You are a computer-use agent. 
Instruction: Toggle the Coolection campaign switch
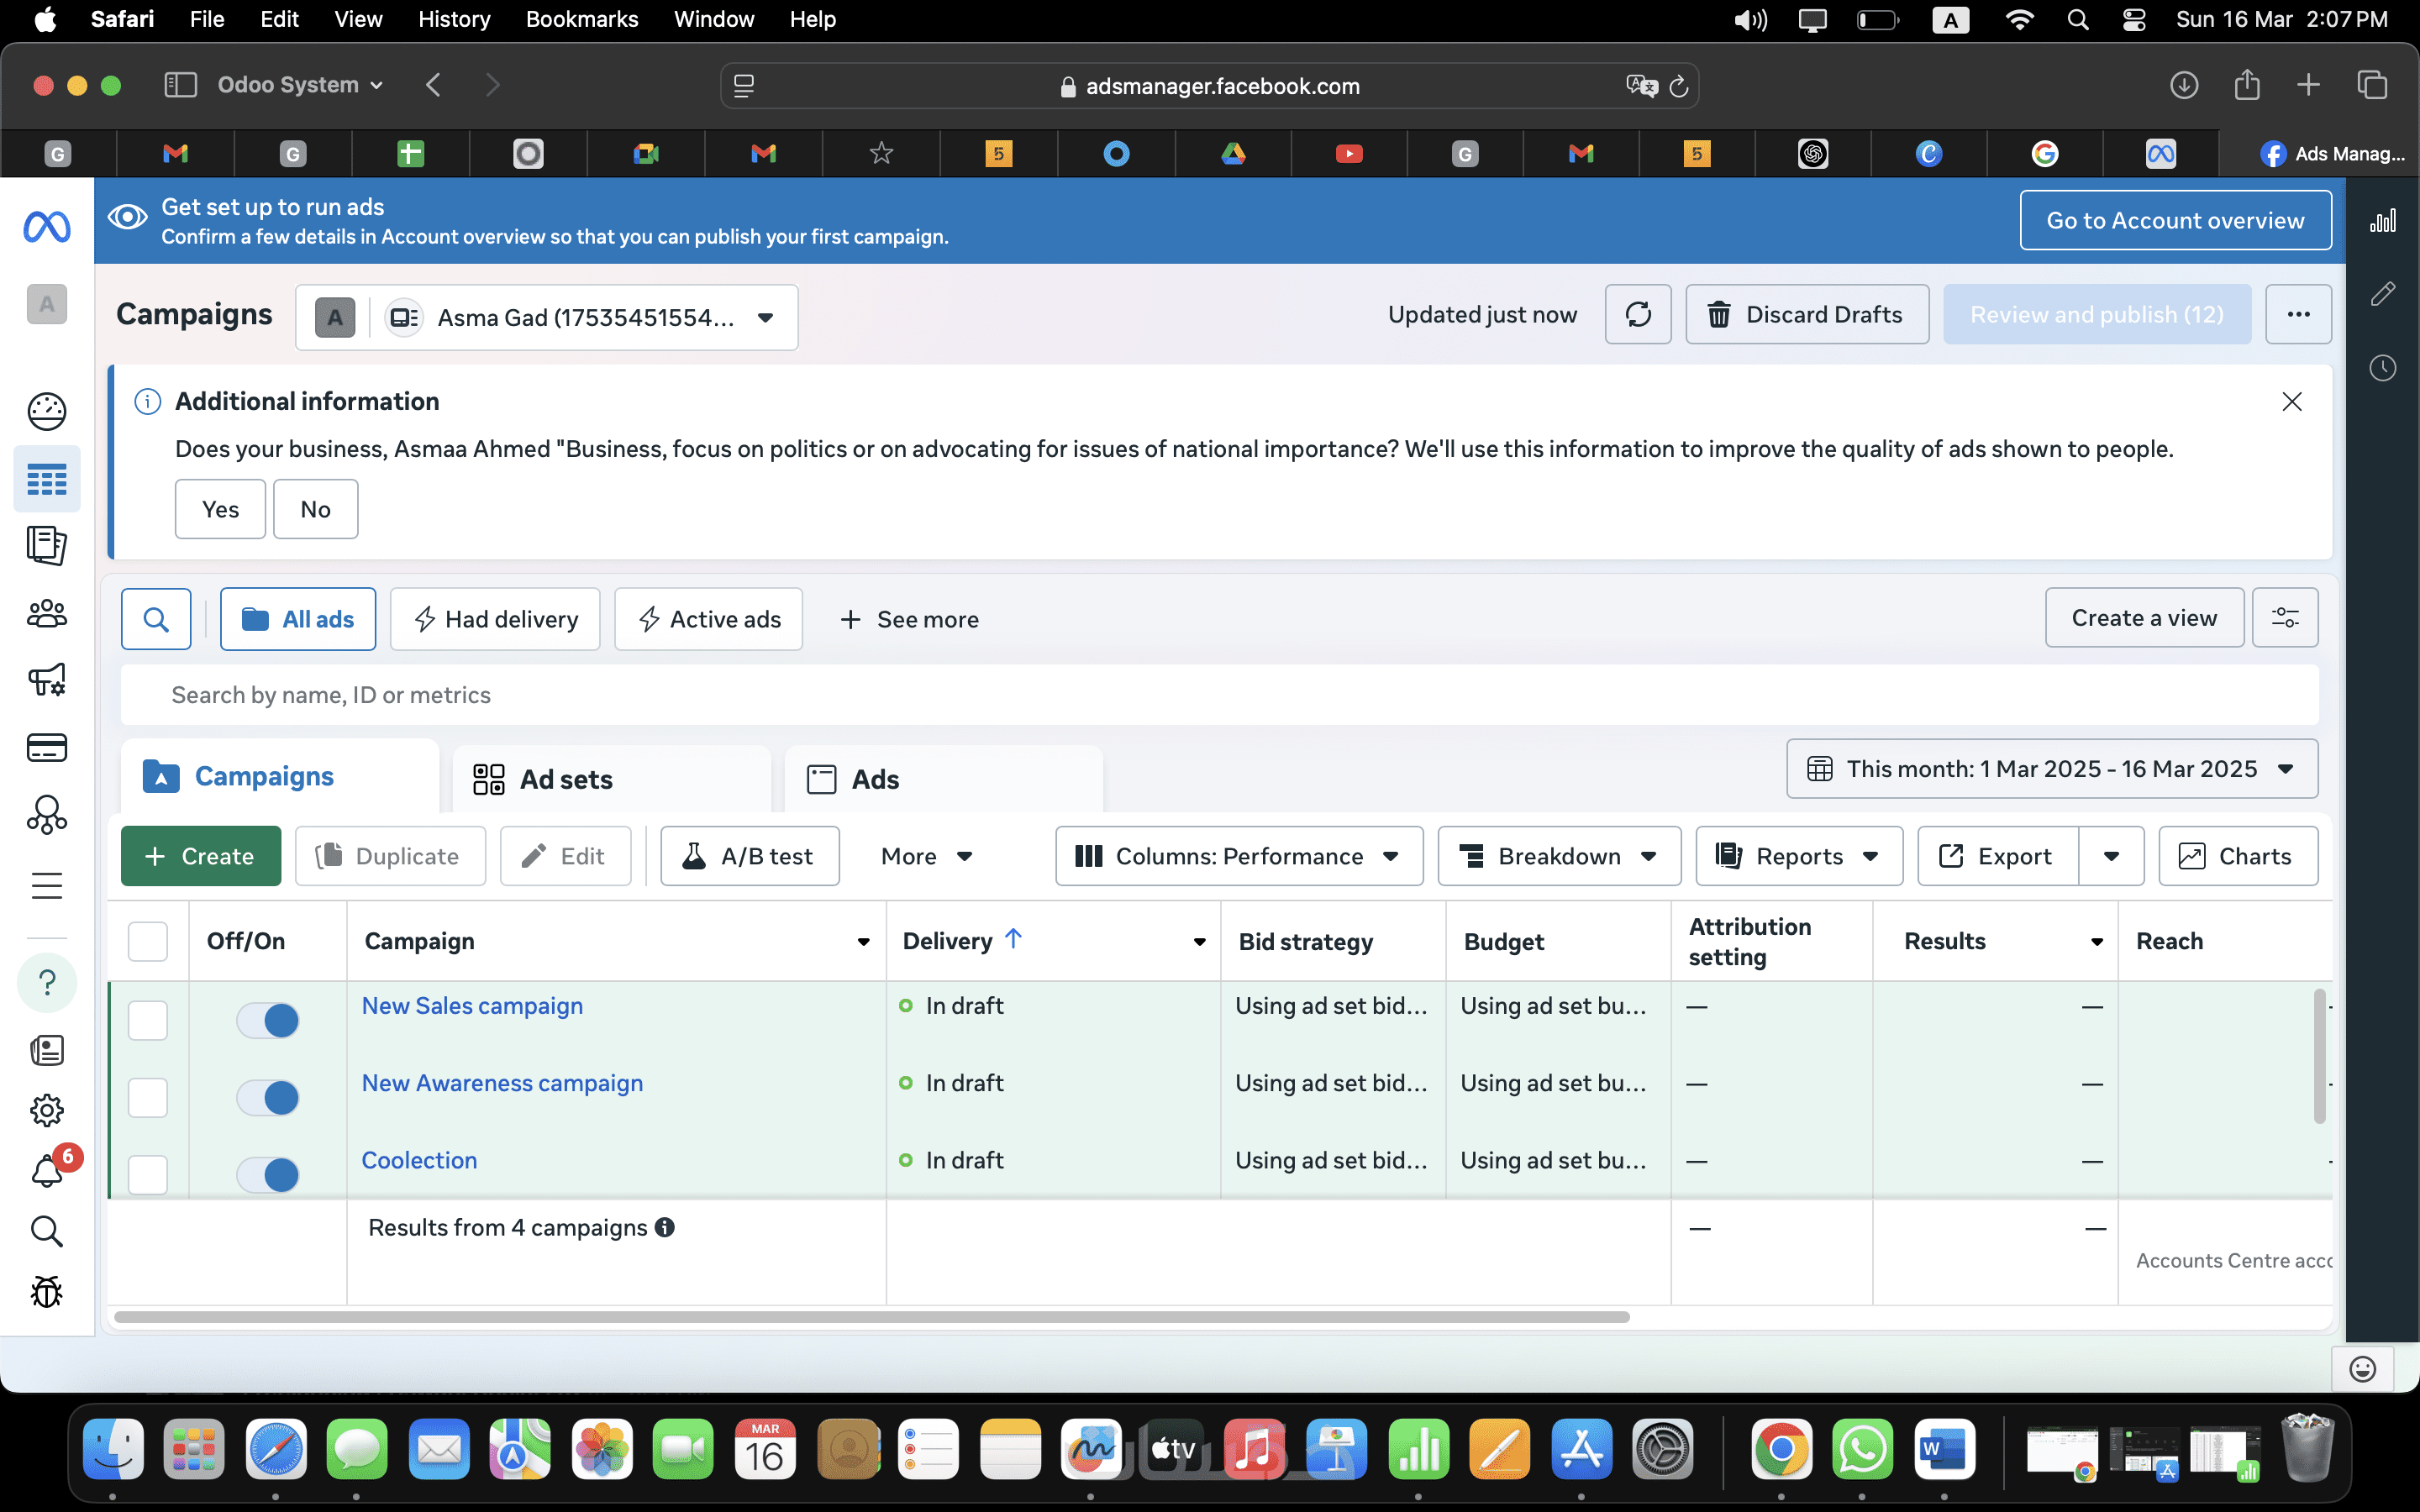(x=268, y=1174)
